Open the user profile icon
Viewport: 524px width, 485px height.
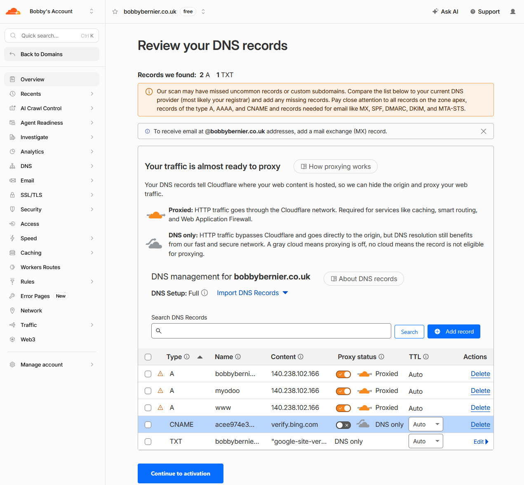pyautogui.click(x=513, y=12)
